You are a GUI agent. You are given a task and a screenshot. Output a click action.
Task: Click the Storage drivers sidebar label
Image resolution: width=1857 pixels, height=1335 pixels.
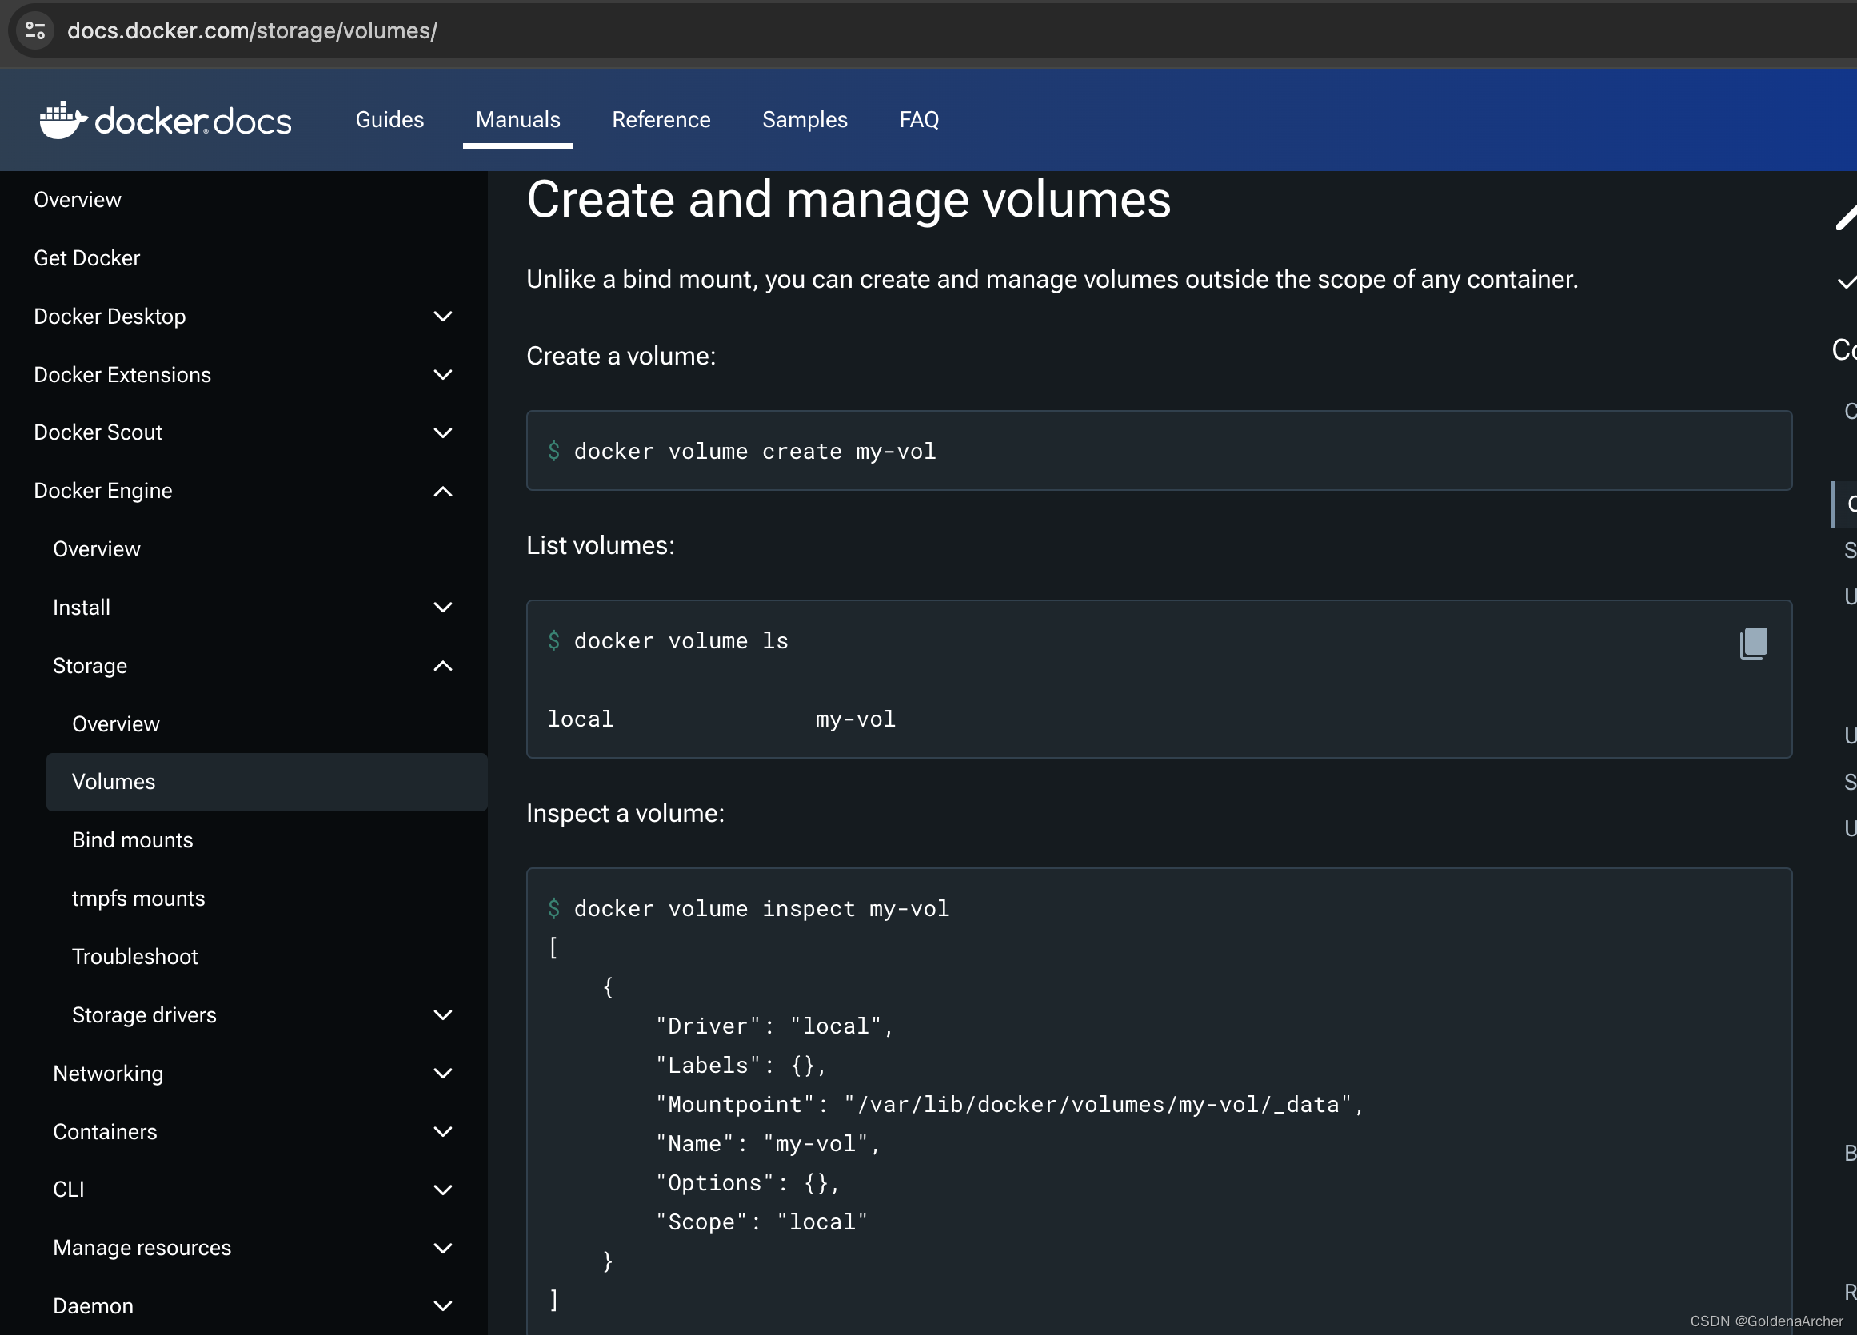click(144, 1015)
